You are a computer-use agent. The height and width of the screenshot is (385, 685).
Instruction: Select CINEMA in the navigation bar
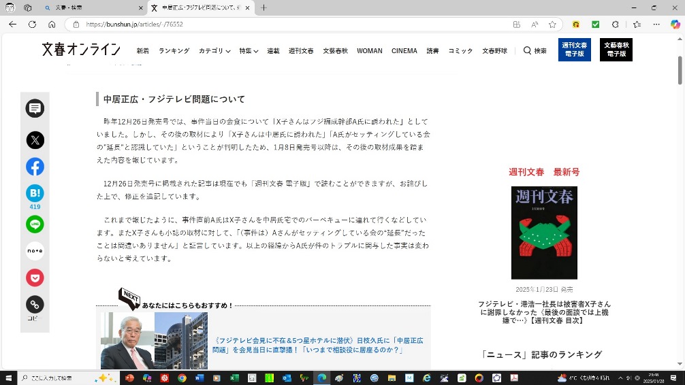(404, 51)
